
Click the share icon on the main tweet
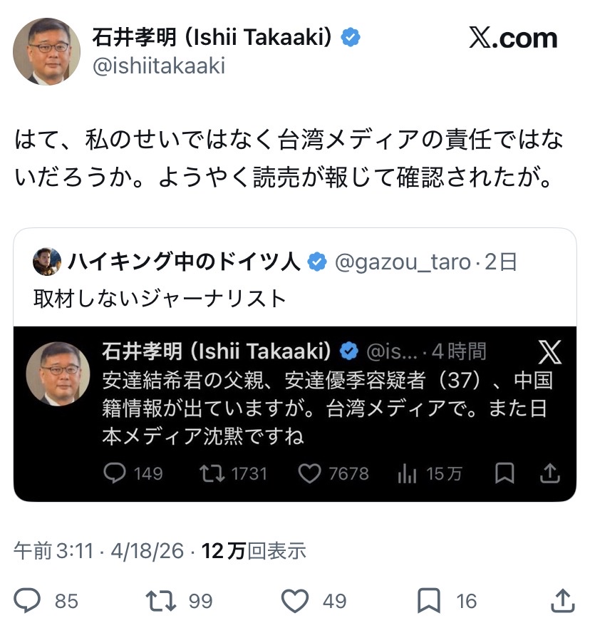pyautogui.click(x=563, y=600)
